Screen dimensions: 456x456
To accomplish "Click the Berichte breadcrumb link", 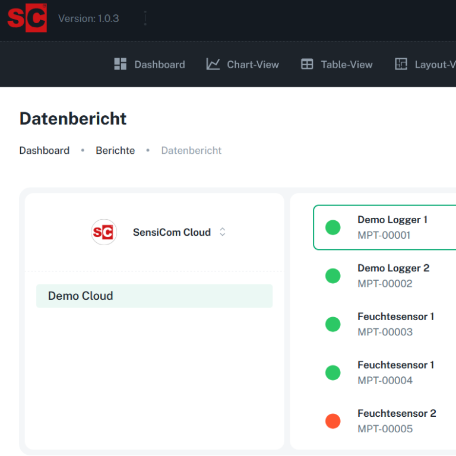I will tap(115, 150).
